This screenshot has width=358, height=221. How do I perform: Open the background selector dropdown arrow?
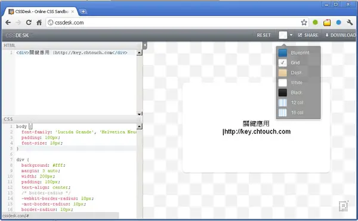click(x=291, y=35)
